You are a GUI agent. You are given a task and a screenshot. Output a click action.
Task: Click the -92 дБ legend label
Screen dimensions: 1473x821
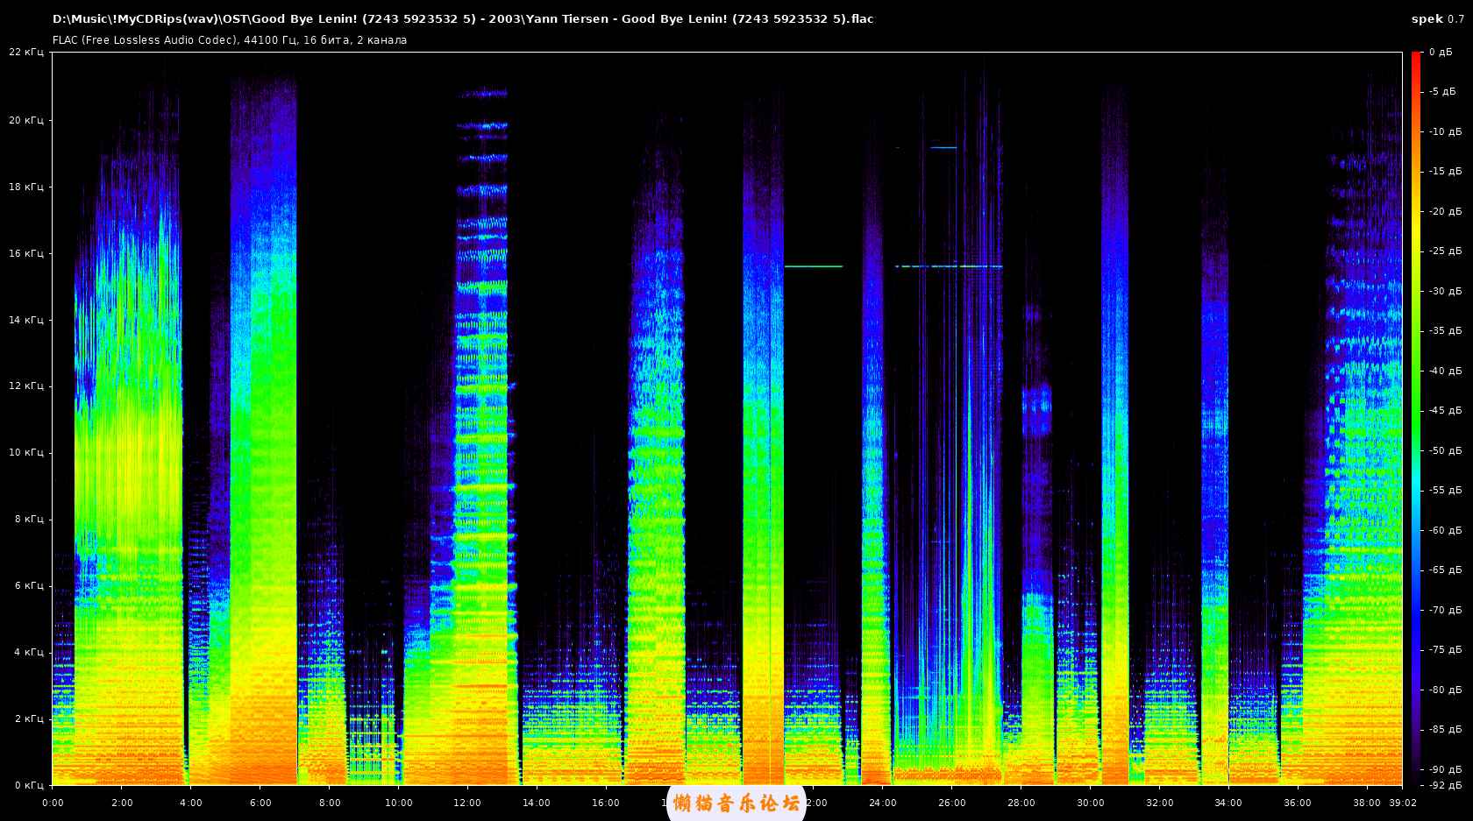pos(1445,785)
